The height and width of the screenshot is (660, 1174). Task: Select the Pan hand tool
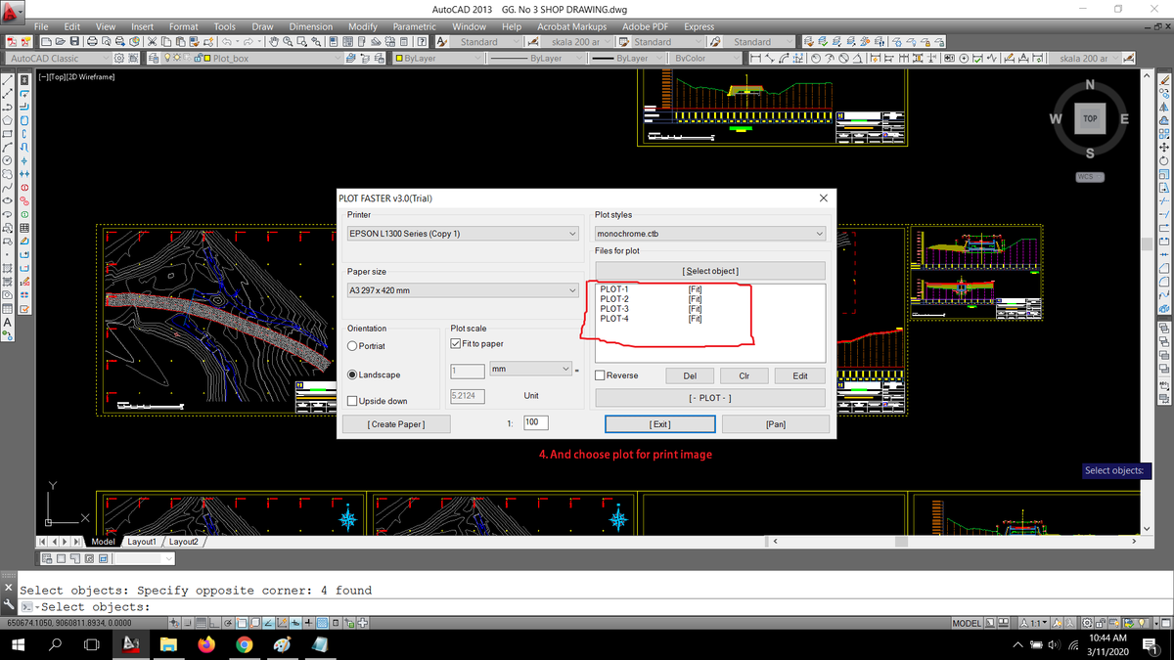coord(274,42)
